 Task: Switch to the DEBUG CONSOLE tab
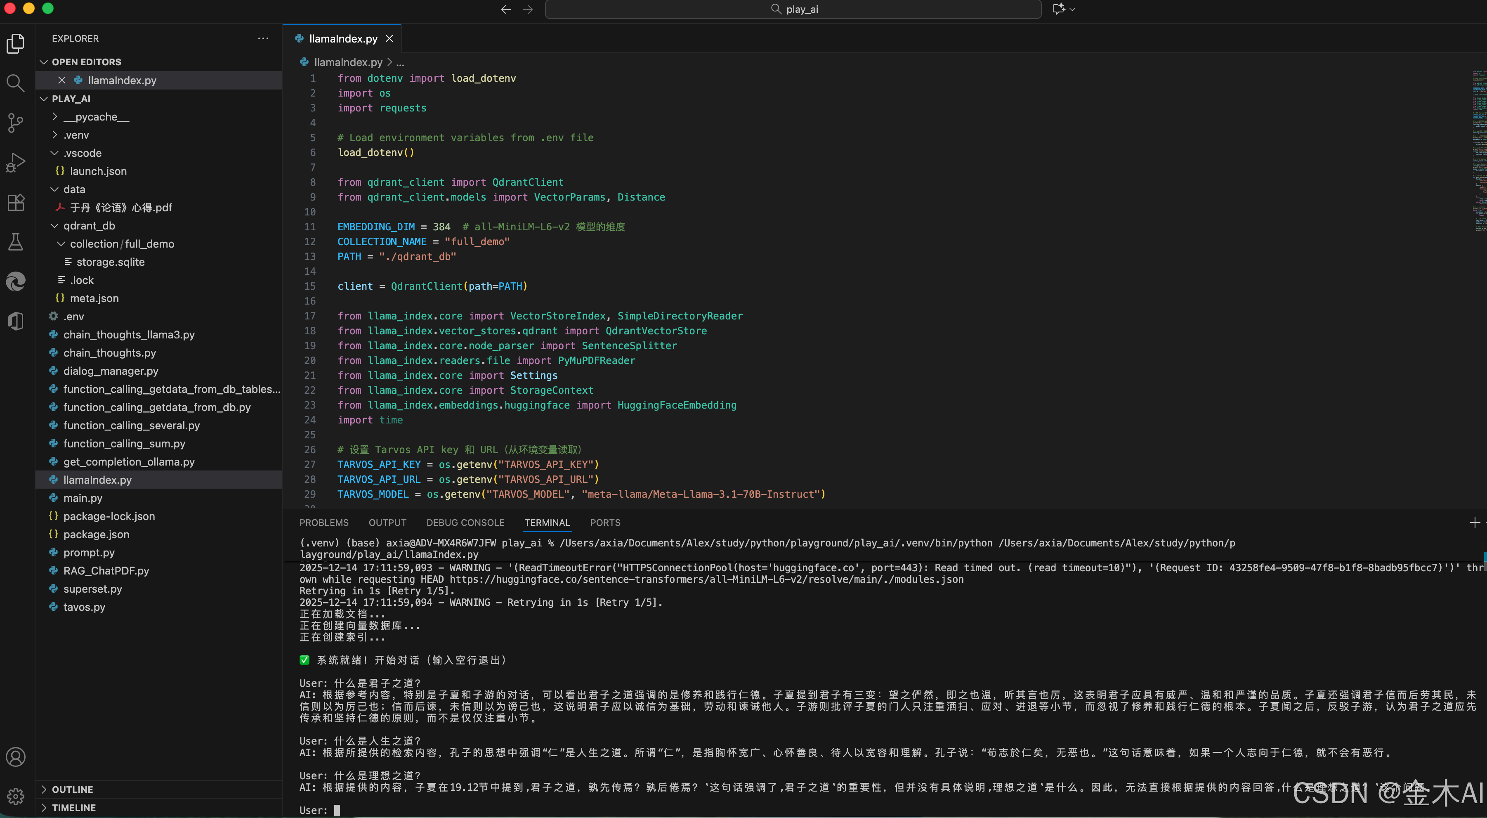[465, 522]
